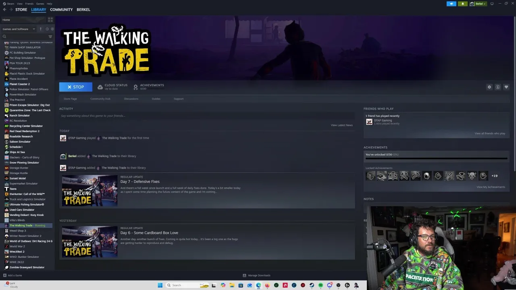Open game settings gear icon
This screenshot has height=290, width=516.
(489, 87)
